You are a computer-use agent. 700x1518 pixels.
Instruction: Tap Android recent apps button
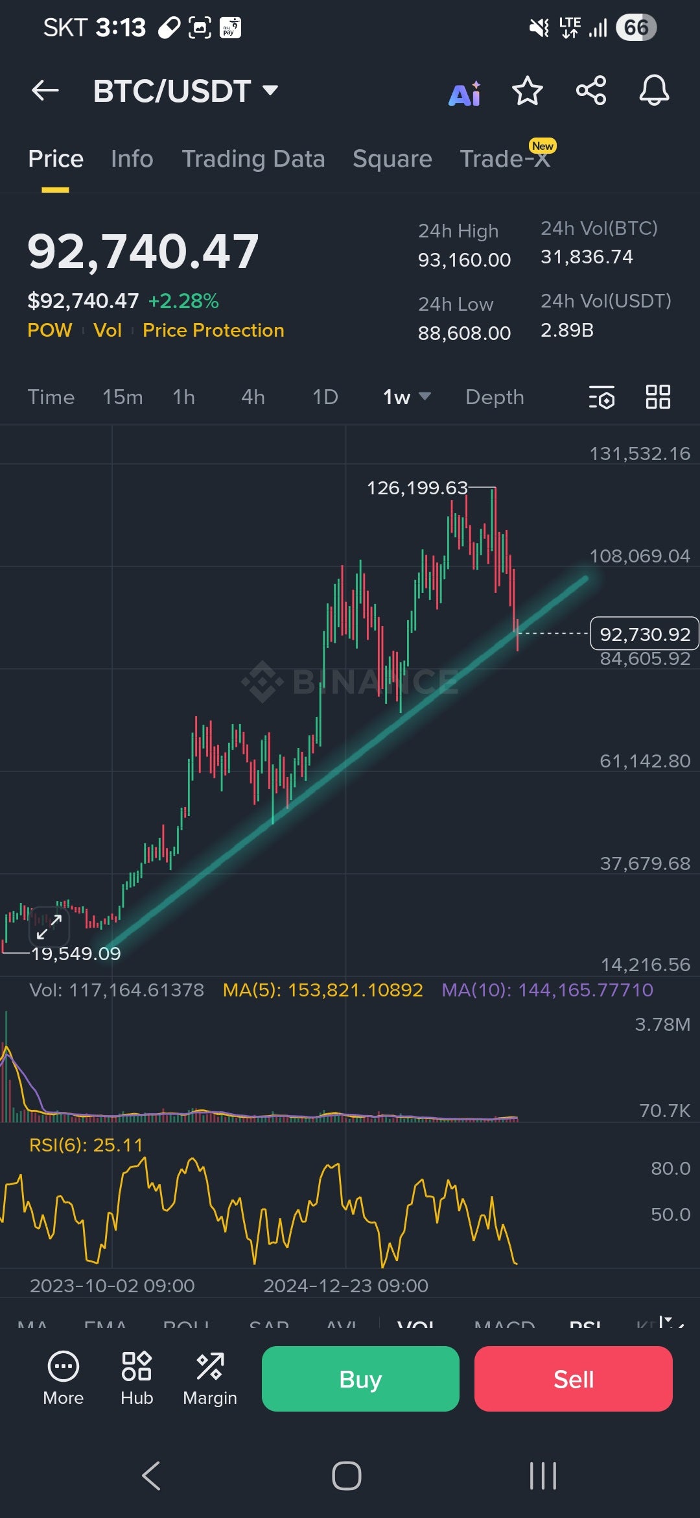[543, 1476]
